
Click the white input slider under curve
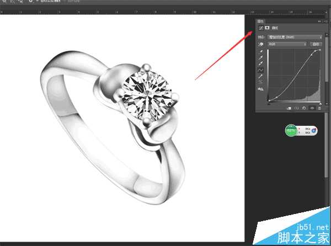pos(321,104)
